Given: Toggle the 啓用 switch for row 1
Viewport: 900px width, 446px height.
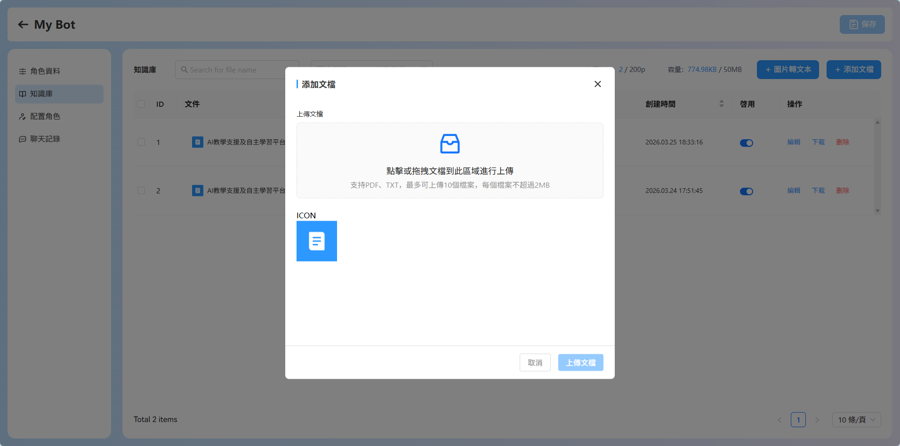Looking at the screenshot, I should (x=747, y=143).
